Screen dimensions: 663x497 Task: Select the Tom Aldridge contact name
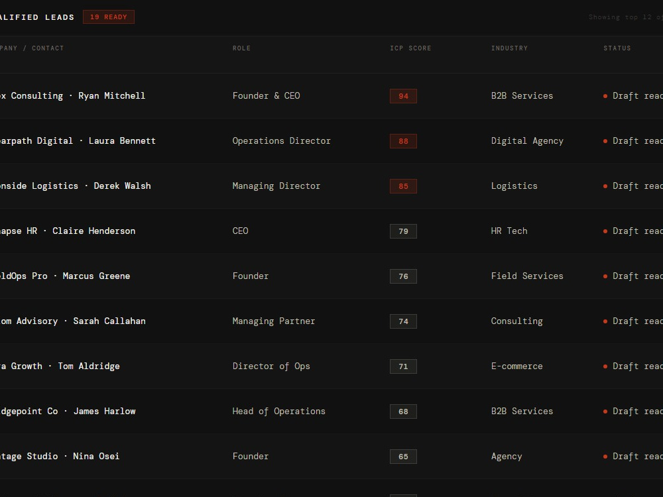click(x=89, y=366)
